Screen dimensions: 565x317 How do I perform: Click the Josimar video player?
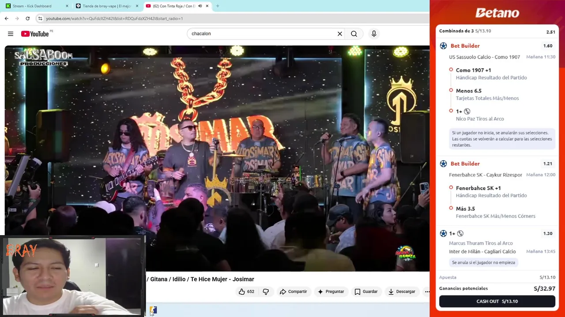(217, 158)
